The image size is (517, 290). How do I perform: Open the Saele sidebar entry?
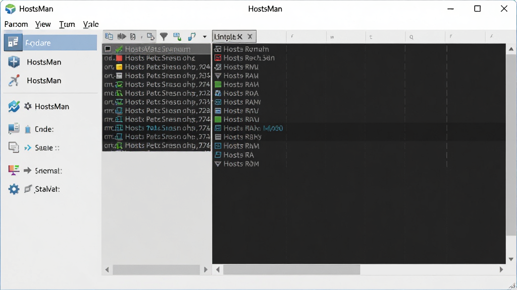pos(47,148)
